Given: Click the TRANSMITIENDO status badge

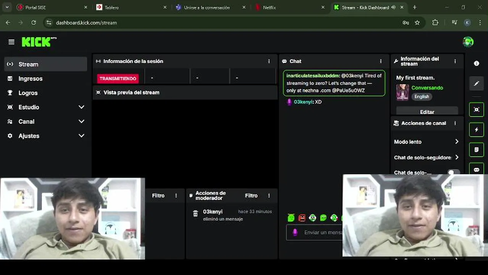Looking at the screenshot, I should pos(118,79).
